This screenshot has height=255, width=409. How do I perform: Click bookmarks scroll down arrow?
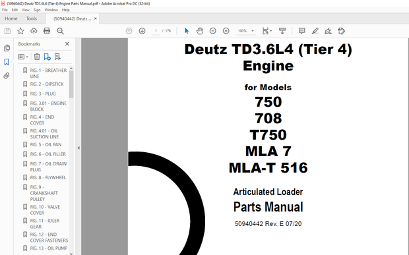[x=71, y=253]
